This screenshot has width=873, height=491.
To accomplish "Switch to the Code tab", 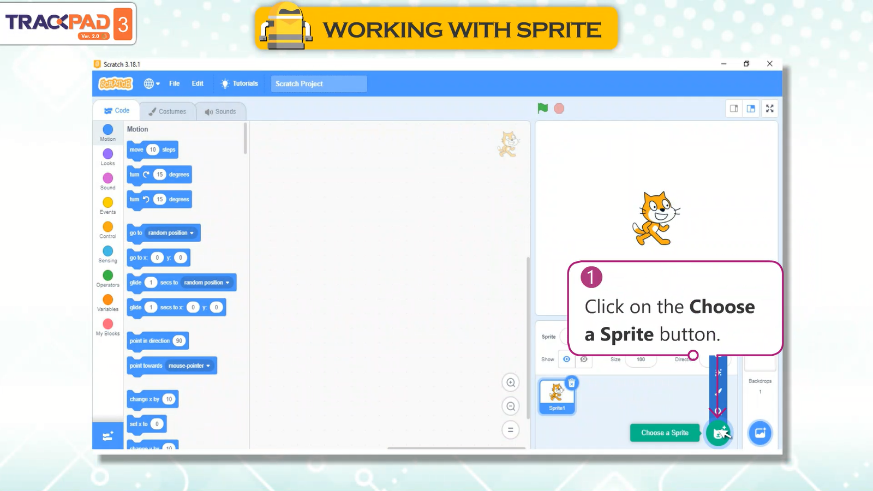I will tap(117, 110).
